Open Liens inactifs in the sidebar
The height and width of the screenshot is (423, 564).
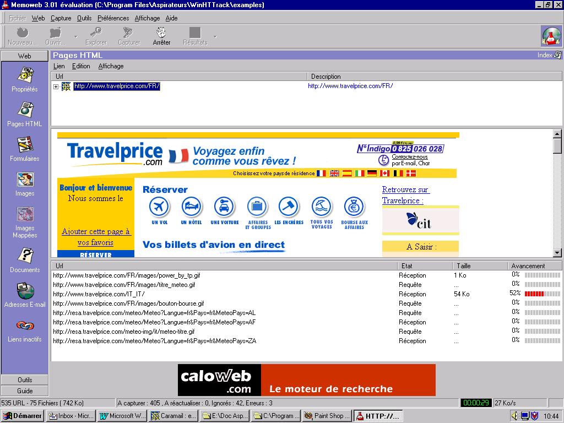(24, 330)
